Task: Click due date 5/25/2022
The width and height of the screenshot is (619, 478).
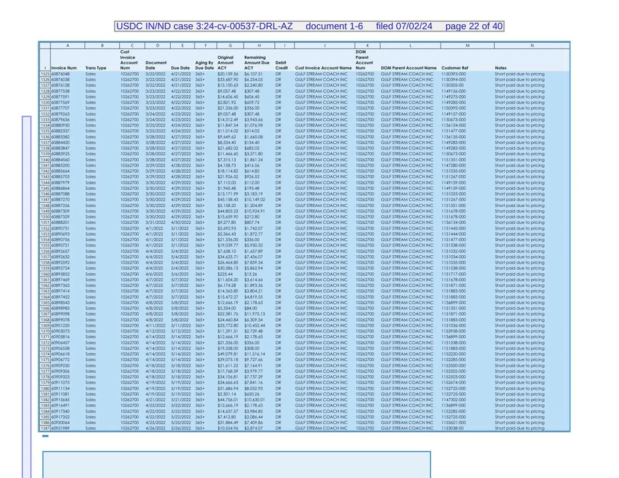Action: (x=181, y=422)
